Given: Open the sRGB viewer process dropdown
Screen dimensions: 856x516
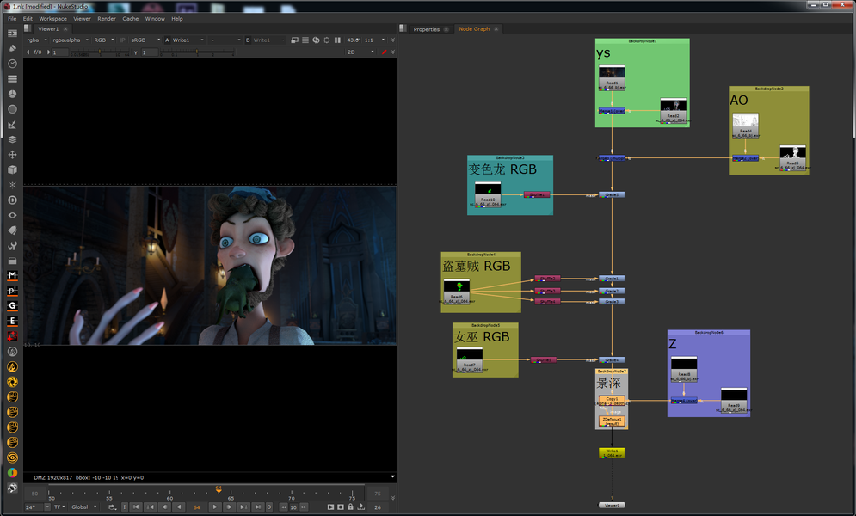Looking at the screenshot, I should 145,40.
